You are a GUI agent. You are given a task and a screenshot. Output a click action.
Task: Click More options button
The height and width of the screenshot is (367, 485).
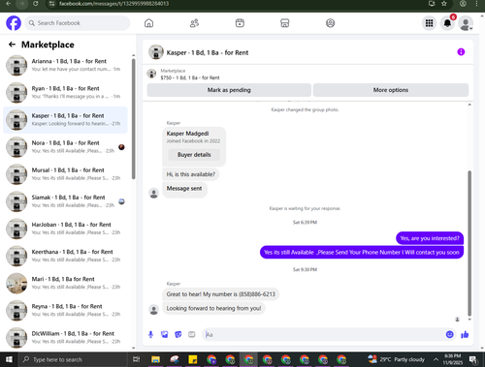tap(391, 90)
